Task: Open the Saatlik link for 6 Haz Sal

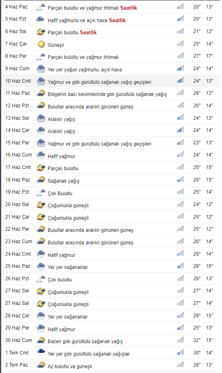Action: coord(88,32)
